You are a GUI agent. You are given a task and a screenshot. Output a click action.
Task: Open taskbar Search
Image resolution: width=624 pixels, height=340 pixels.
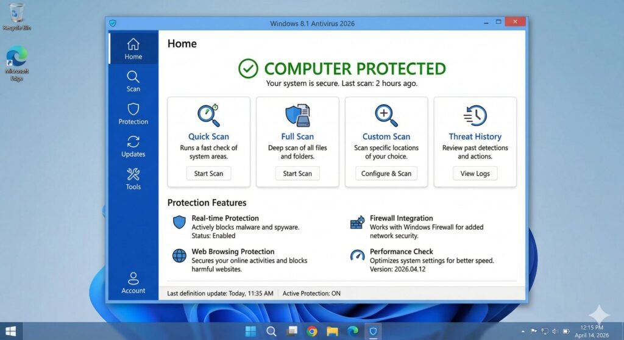pos(271,331)
